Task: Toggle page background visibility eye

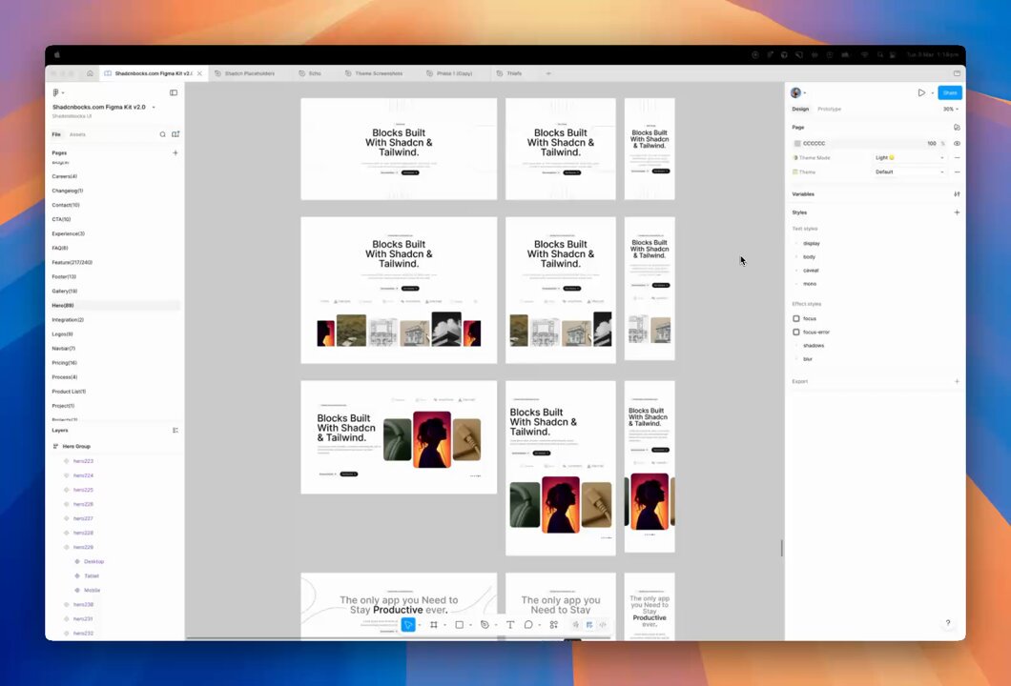Action: point(957,144)
